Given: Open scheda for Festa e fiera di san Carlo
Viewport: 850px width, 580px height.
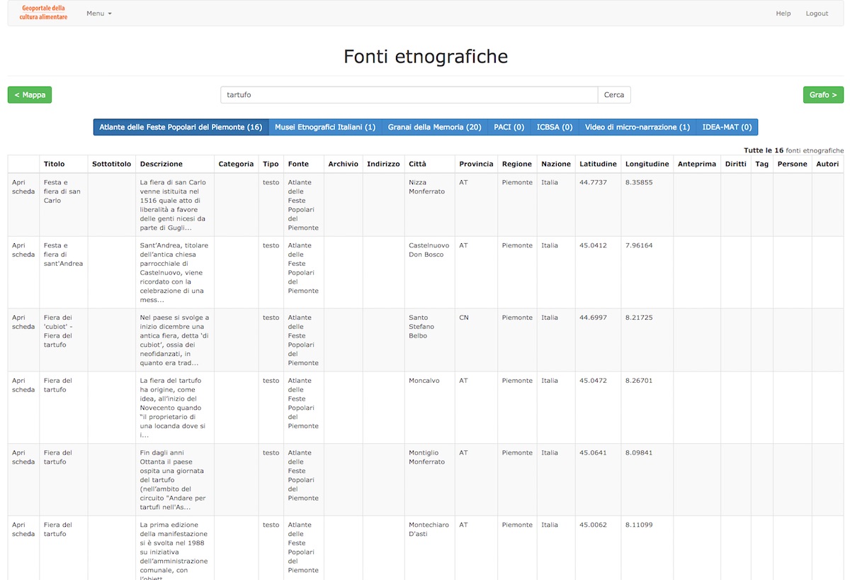Looking at the screenshot, I should pyautogui.click(x=23, y=187).
